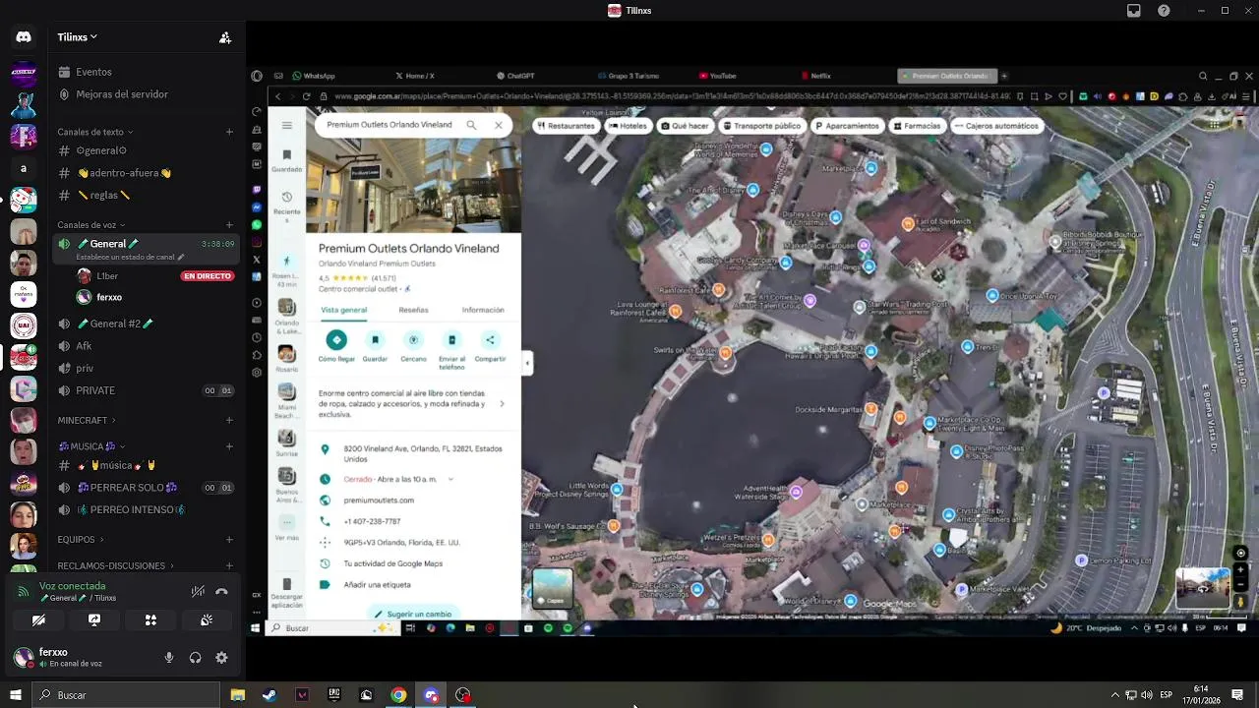This screenshot has width=1259, height=708.
Task: Open the música text channel
Action: (x=146, y=465)
